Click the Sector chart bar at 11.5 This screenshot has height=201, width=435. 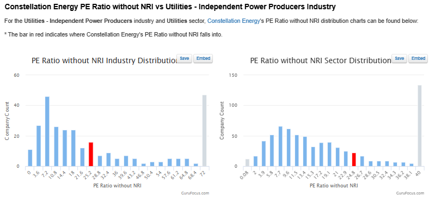[x=297, y=151]
